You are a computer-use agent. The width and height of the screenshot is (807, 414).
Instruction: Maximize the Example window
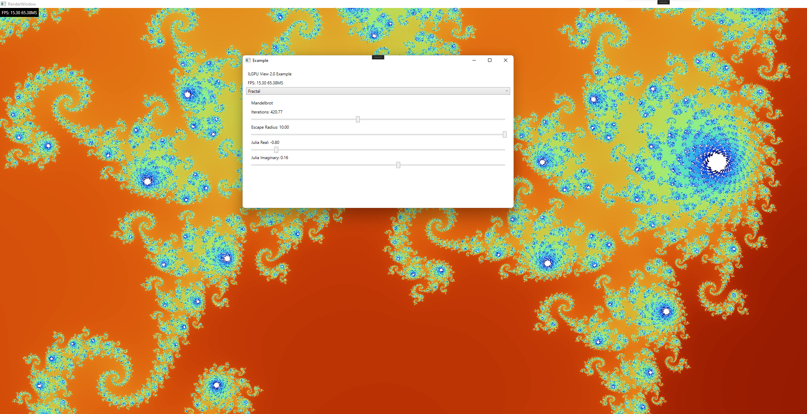489,60
